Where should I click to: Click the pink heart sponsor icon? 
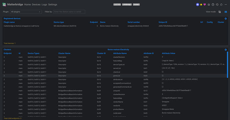coord(205,5)
